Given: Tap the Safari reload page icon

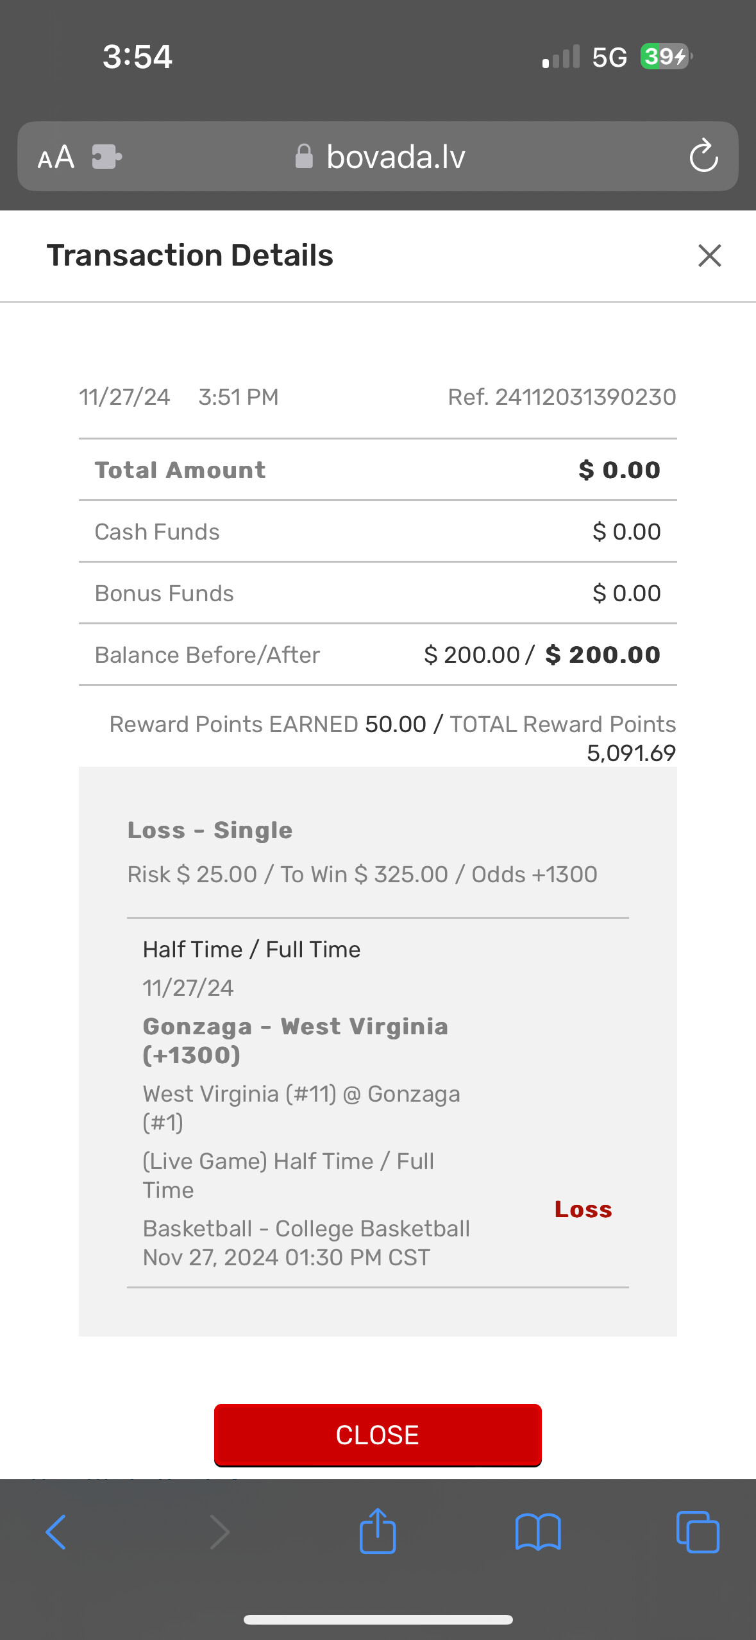Looking at the screenshot, I should click(x=703, y=156).
